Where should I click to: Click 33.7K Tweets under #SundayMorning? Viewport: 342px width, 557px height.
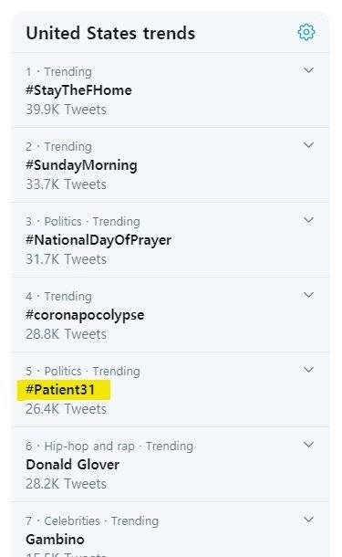pyautogui.click(x=66, y=184)
